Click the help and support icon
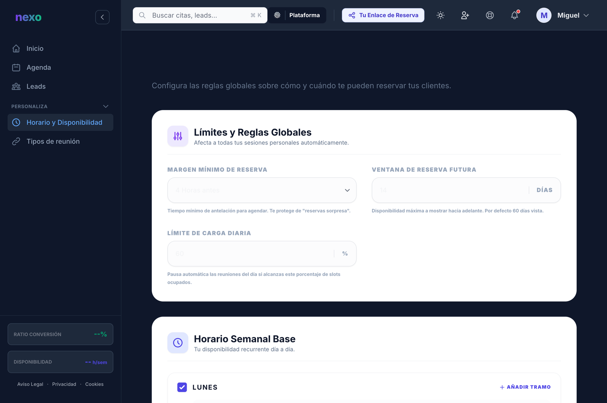This screenshot has height=403, width=607. click(490, 15)
